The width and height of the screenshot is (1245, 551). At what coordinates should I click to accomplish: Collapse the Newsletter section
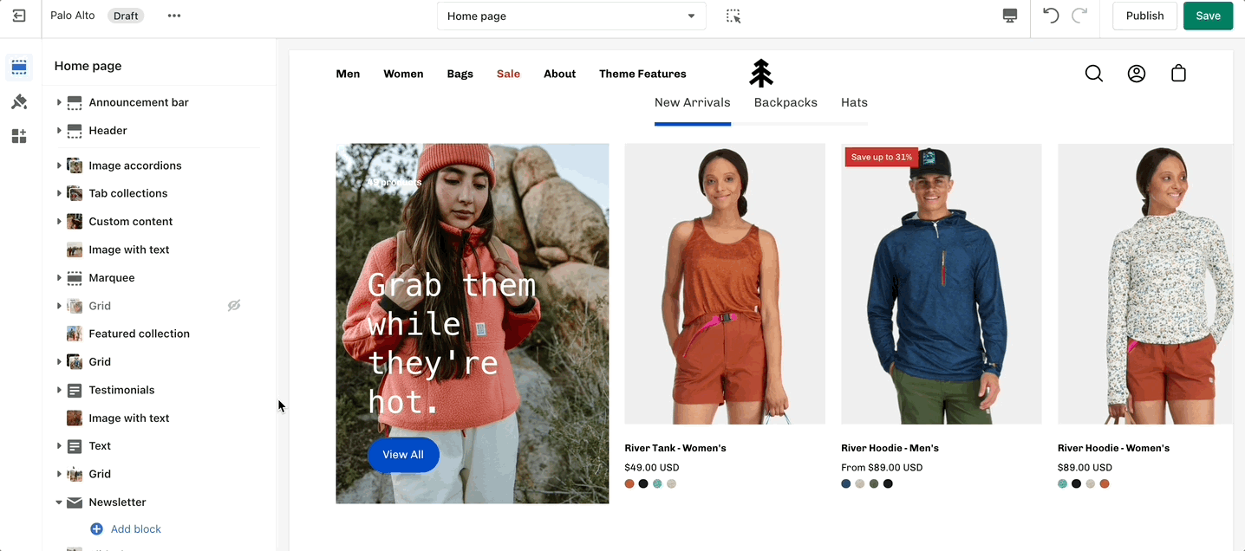59,502
